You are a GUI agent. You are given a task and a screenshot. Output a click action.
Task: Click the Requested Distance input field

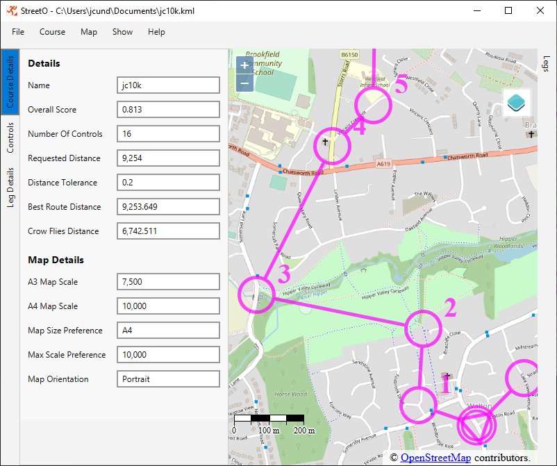click(x=168, y=158)
